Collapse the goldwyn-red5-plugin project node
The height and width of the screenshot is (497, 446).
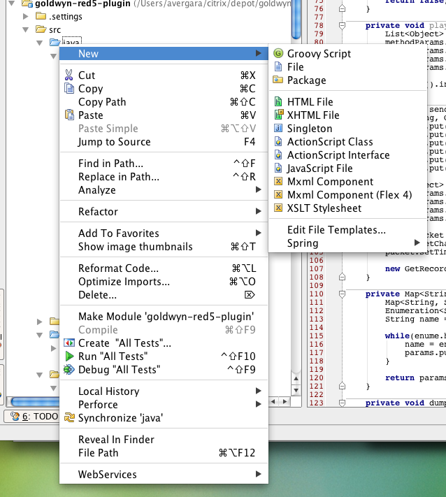tap(12, 3)
